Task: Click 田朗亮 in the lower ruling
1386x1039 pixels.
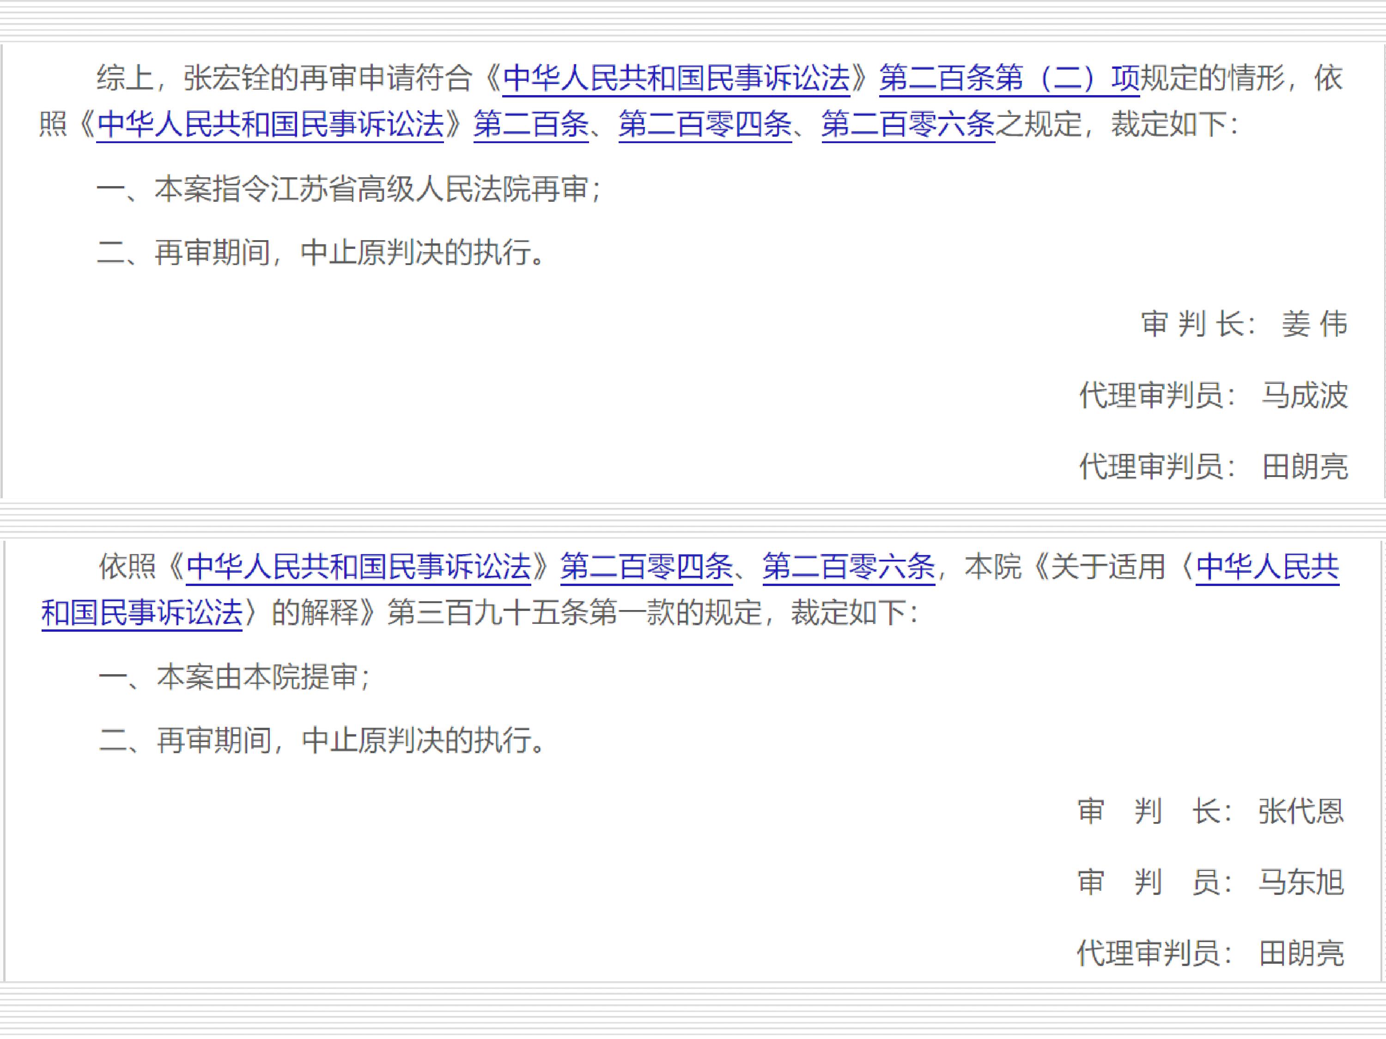Action: point(1301,954)
